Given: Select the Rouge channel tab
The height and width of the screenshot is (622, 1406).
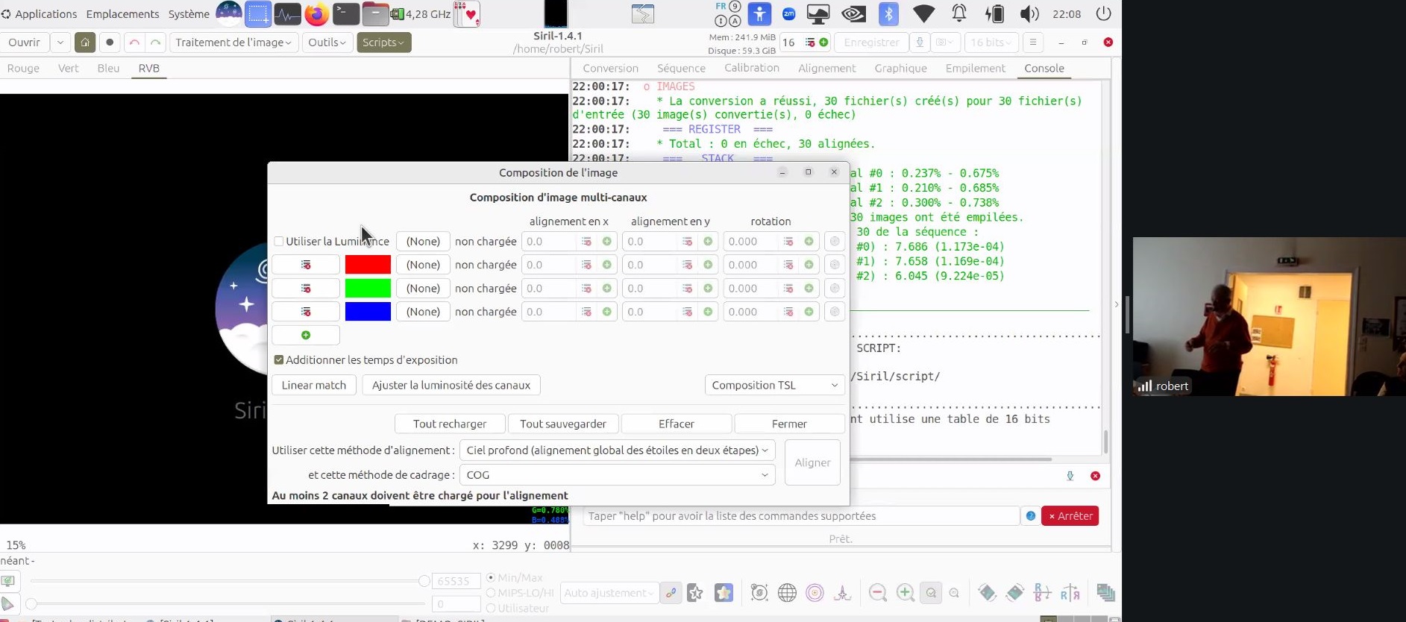Looking at the screenshot, I should 23,68.
